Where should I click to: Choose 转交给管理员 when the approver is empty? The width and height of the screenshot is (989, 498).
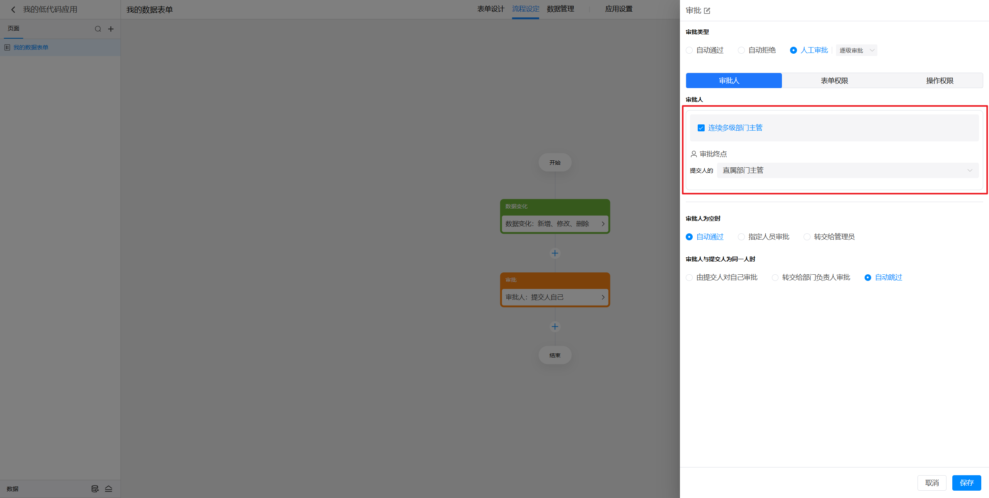(807, 237)
